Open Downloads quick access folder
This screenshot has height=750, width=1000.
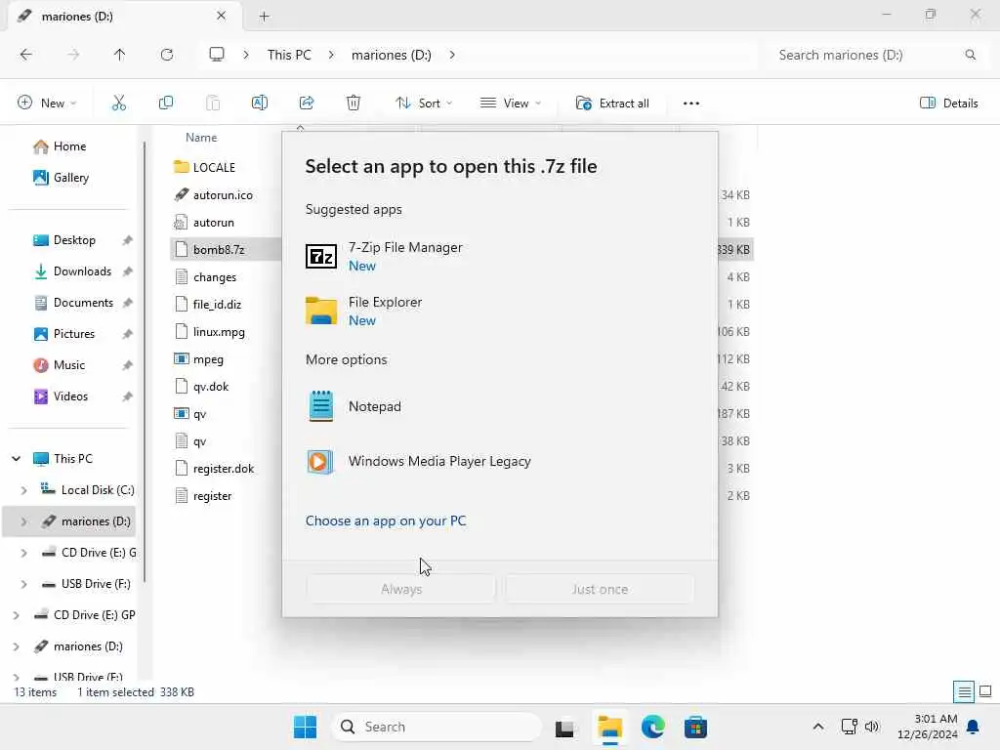(82, 271)
